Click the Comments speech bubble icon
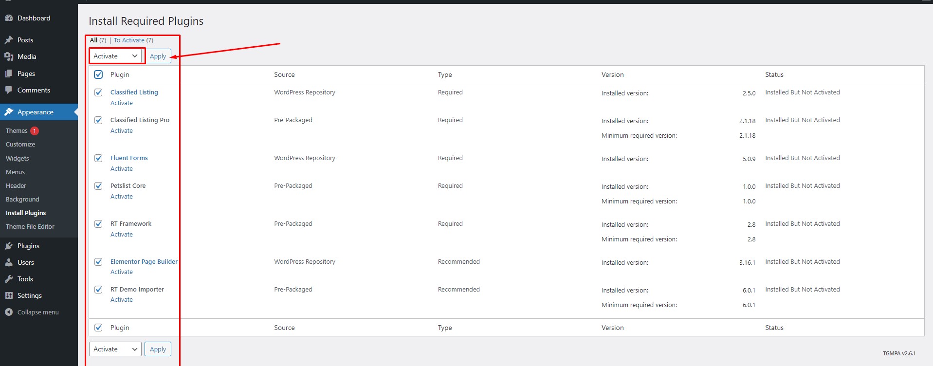933x366 pixels. click(9, 90)
